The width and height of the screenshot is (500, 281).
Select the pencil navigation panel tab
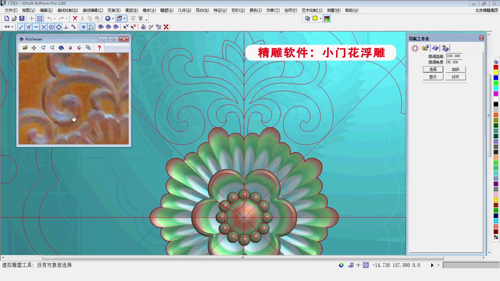tap(425, 48)
